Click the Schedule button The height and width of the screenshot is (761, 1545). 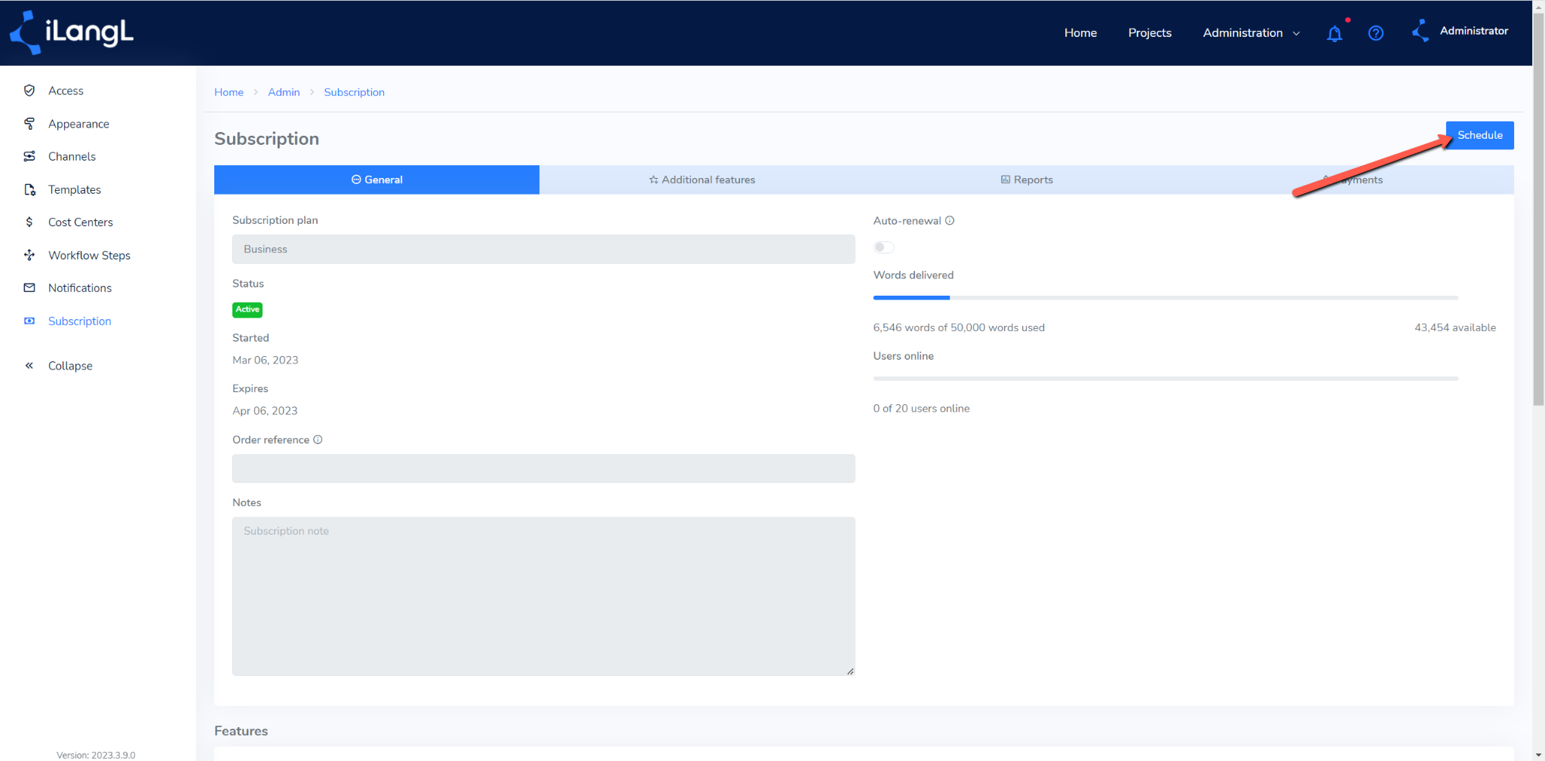point(1479,135)
